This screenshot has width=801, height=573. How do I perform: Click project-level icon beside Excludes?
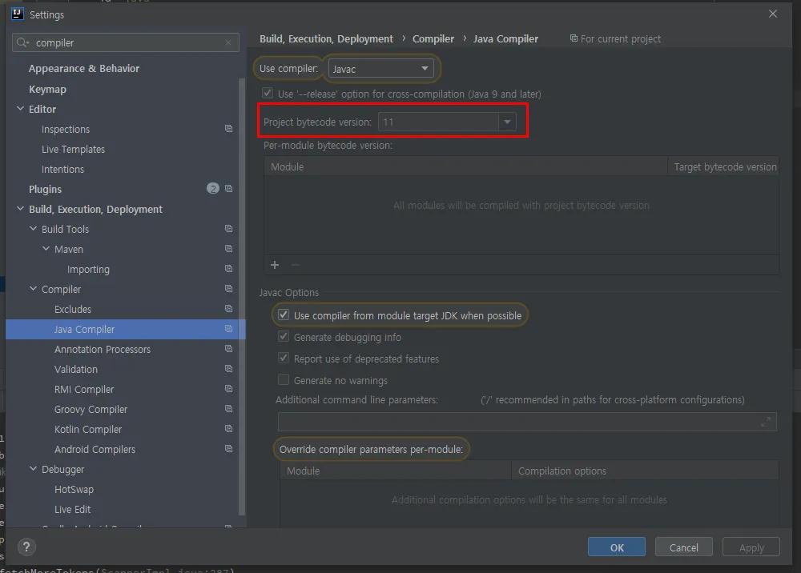pyautogui.click(x=229, y=309)
